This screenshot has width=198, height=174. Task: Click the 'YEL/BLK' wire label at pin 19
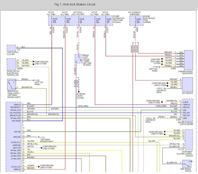(30, 152)
